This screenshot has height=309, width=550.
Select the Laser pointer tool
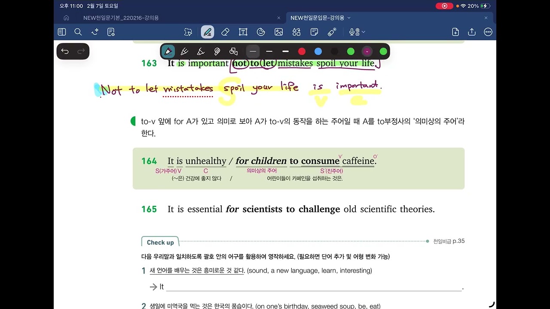pos(332,32)
